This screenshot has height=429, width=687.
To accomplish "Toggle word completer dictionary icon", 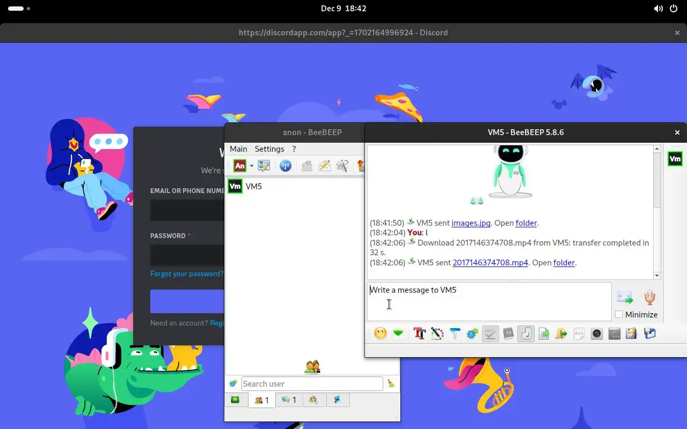I will tap(508, 334).
